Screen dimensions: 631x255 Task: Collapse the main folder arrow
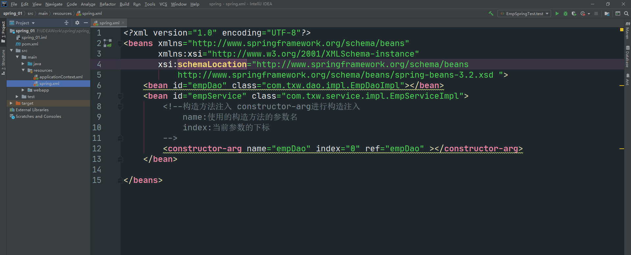coord(17,57)
